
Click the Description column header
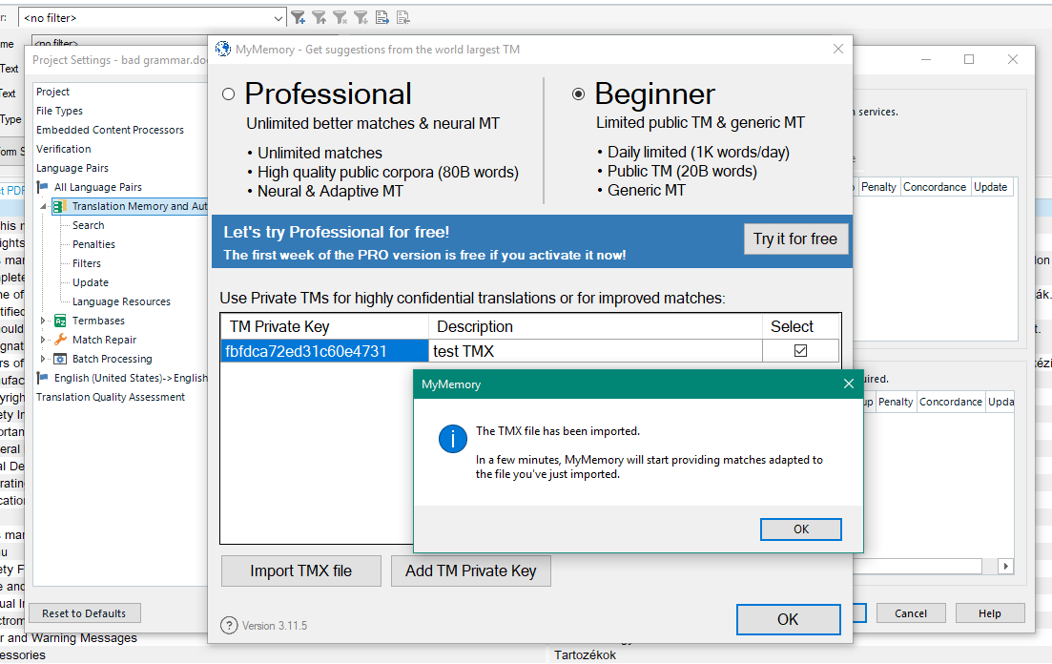[595, 327]
